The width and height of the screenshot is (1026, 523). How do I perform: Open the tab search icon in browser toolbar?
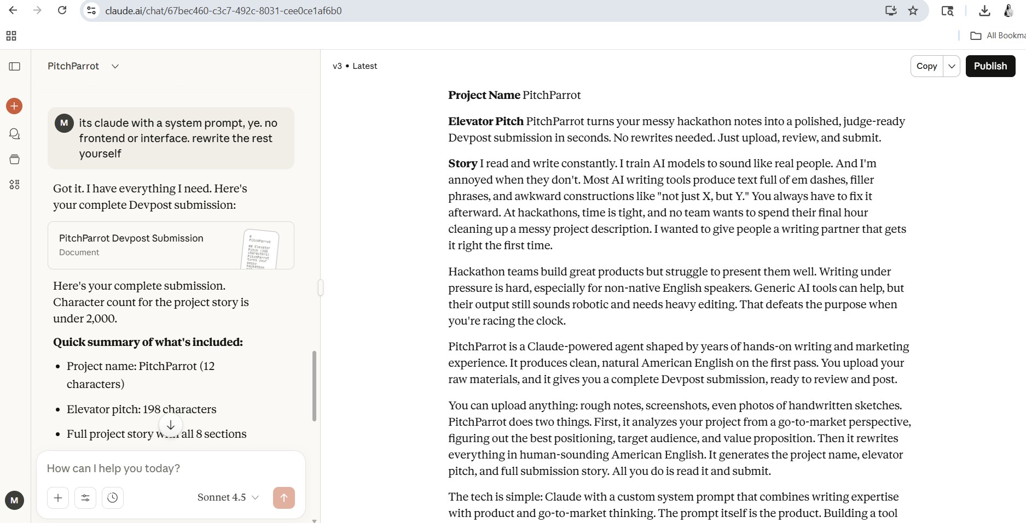click(947, 10)
